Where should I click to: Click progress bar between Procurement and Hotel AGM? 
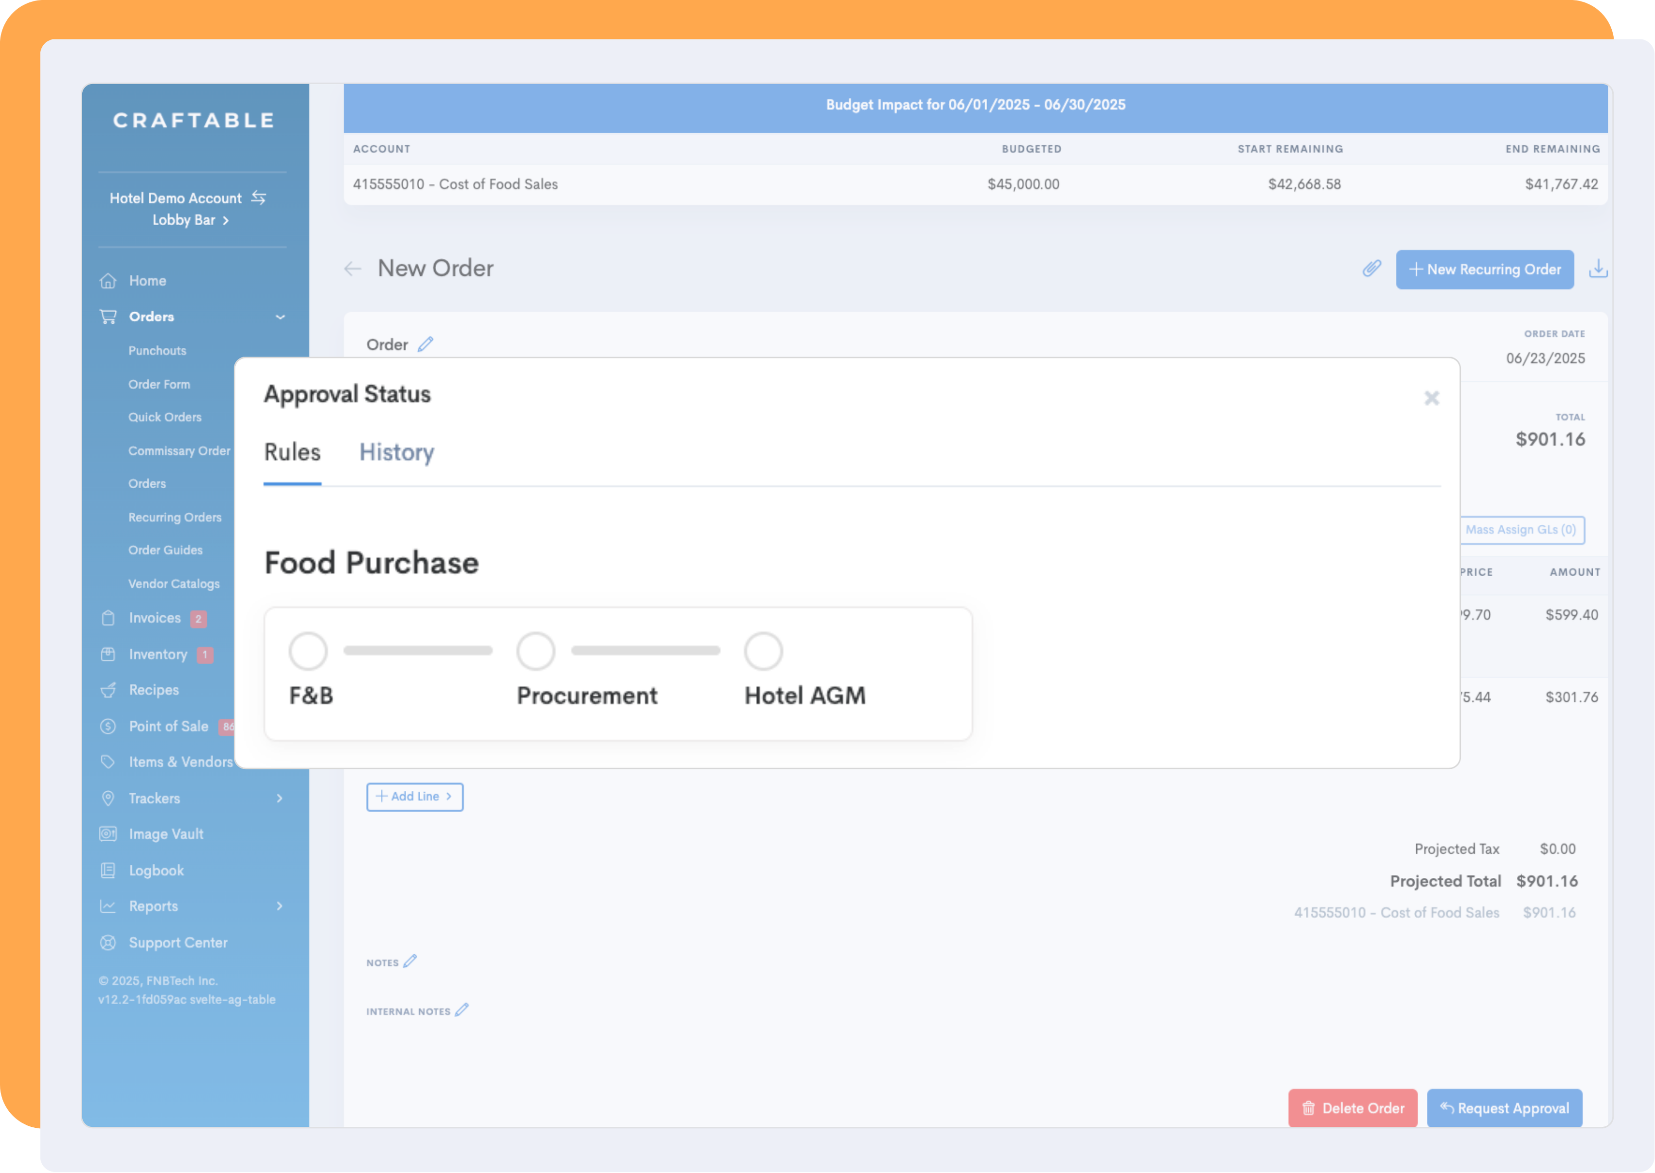[646, 651]
